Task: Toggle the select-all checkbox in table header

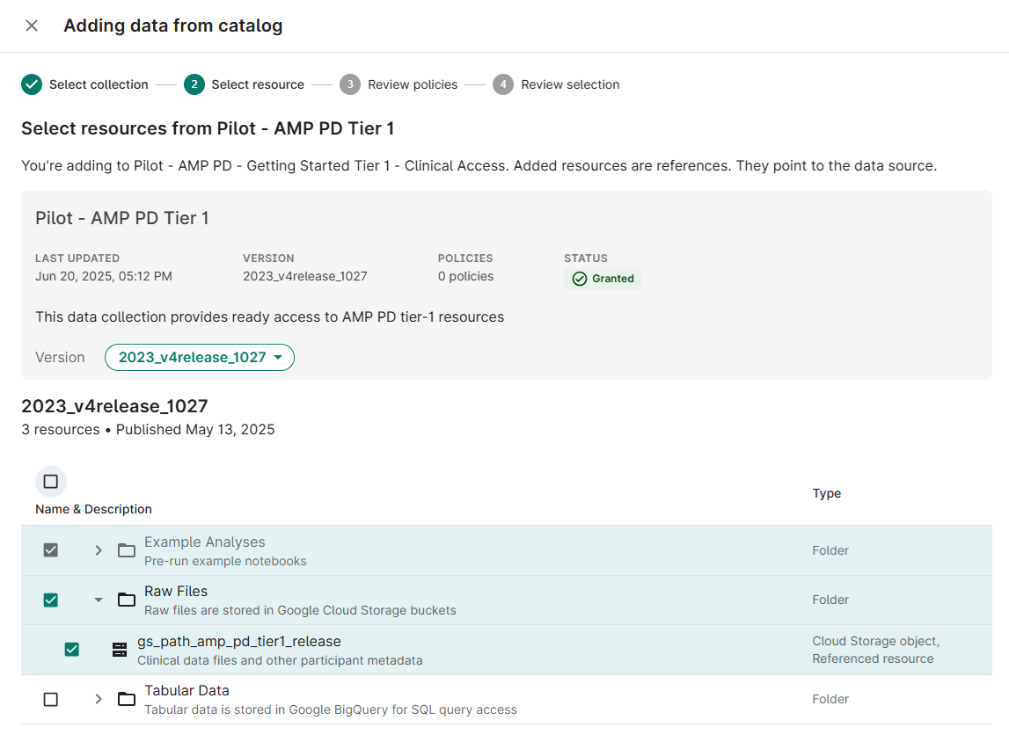Action: click(51, 482)
